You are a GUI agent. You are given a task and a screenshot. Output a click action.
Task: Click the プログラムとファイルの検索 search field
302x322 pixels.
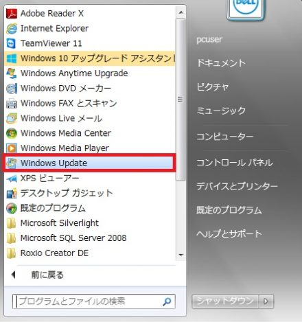94,301
